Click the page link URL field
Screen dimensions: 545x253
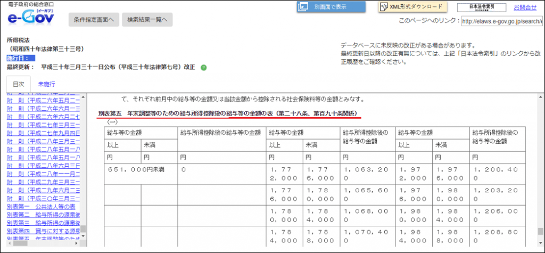[501, 22]
